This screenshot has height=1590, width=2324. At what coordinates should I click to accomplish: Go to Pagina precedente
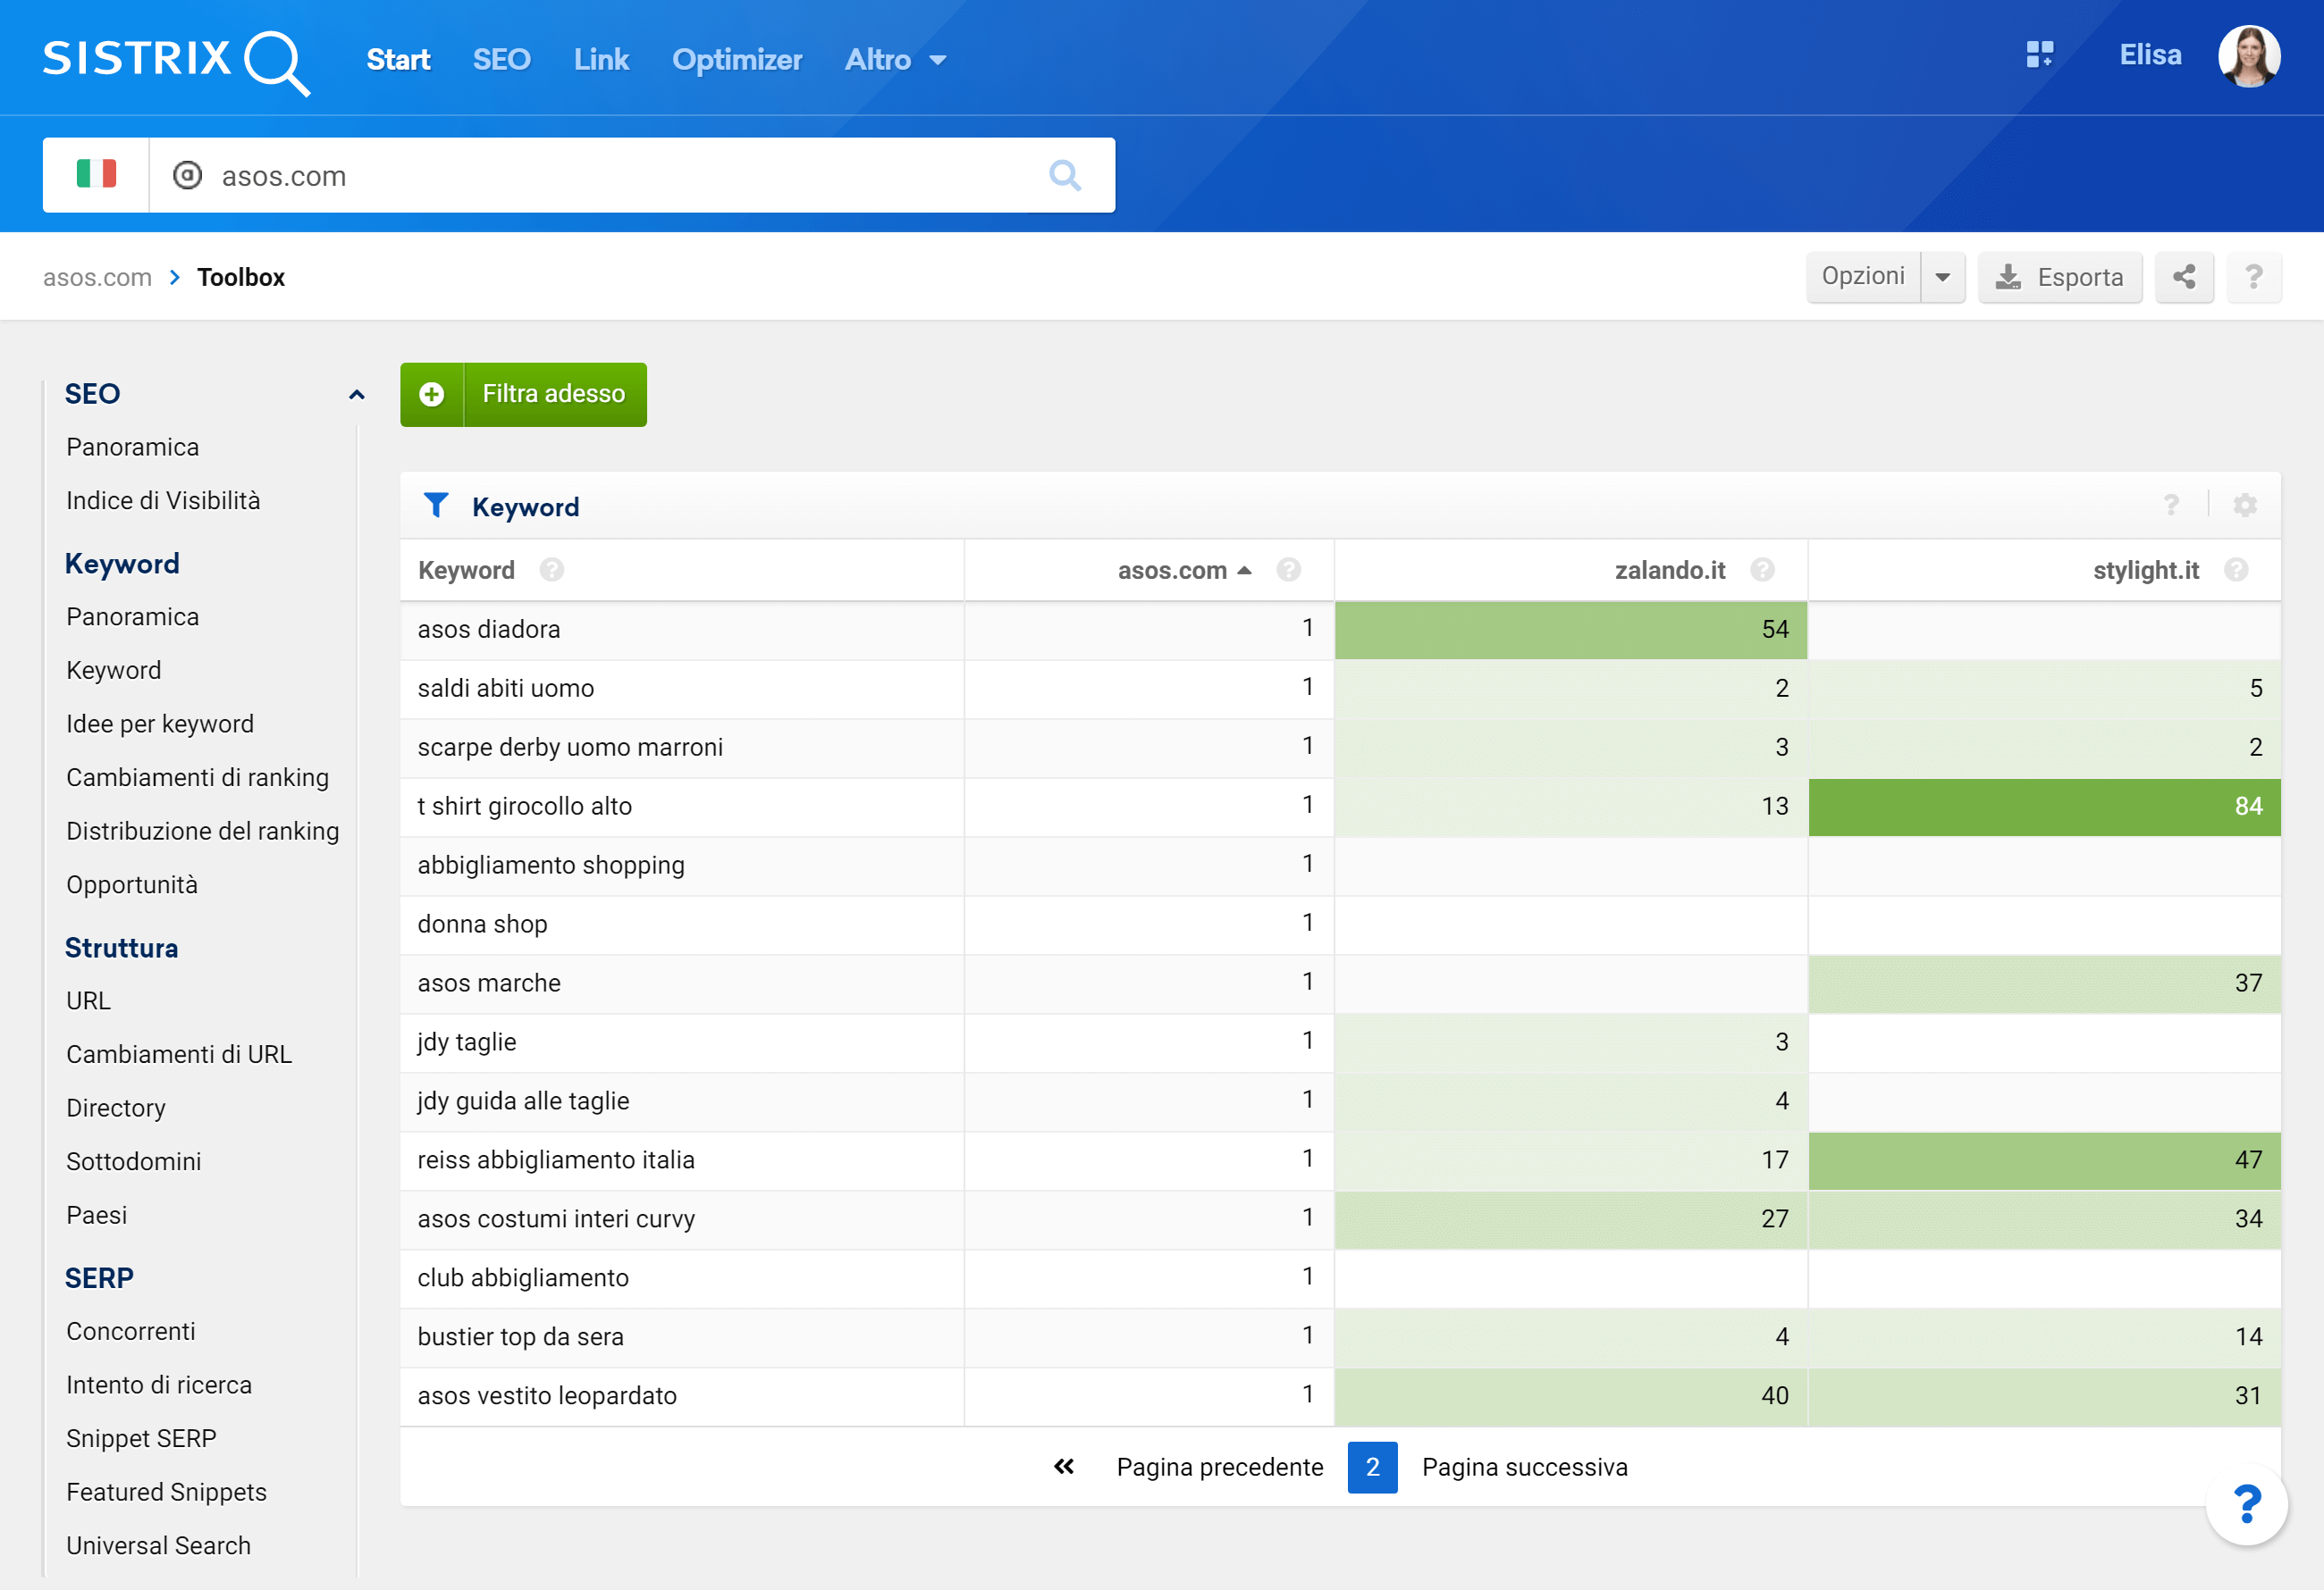tap(1220, 1466)
